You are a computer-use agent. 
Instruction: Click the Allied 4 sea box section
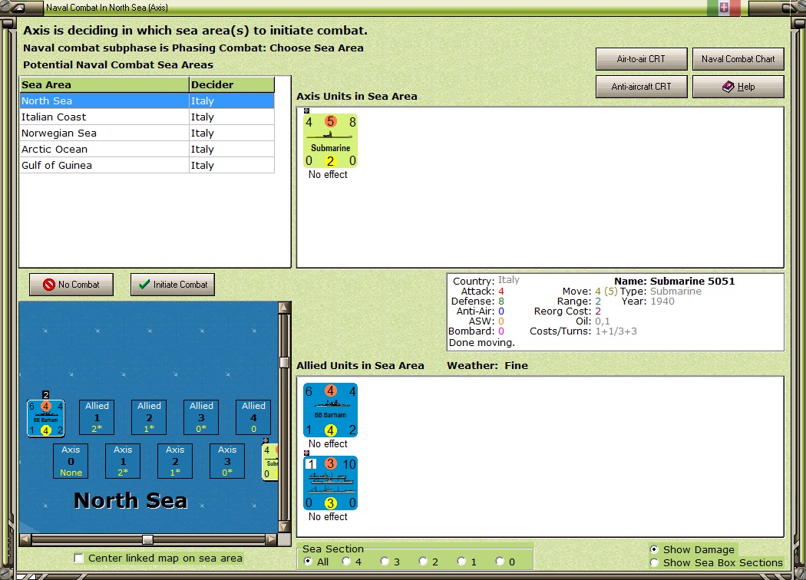[x=253, y=417]
